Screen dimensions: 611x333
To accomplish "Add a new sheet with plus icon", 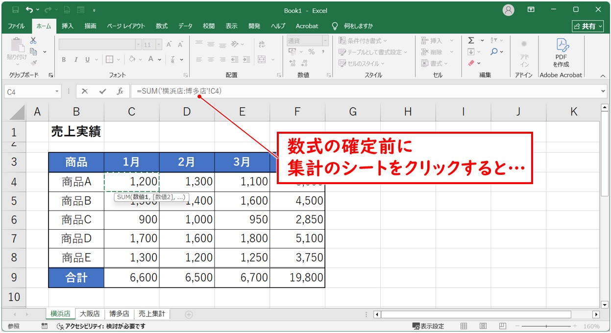I will point(189,314).
